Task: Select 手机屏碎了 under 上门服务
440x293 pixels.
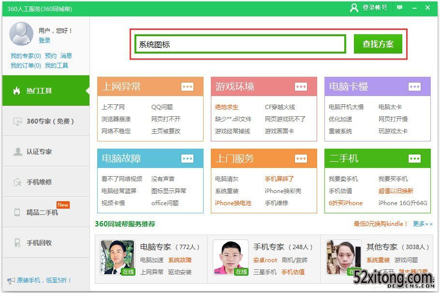Action: (x=279, y=179)
